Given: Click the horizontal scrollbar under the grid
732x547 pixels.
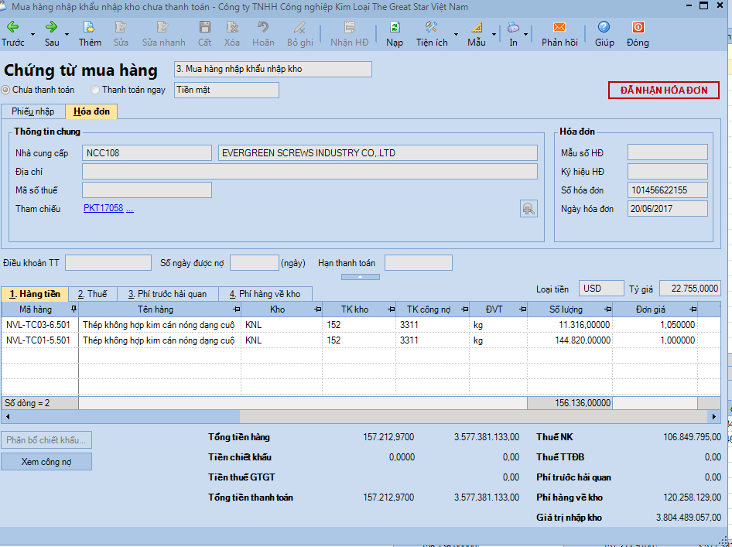Looking at the screenshot, I should 356,417.
